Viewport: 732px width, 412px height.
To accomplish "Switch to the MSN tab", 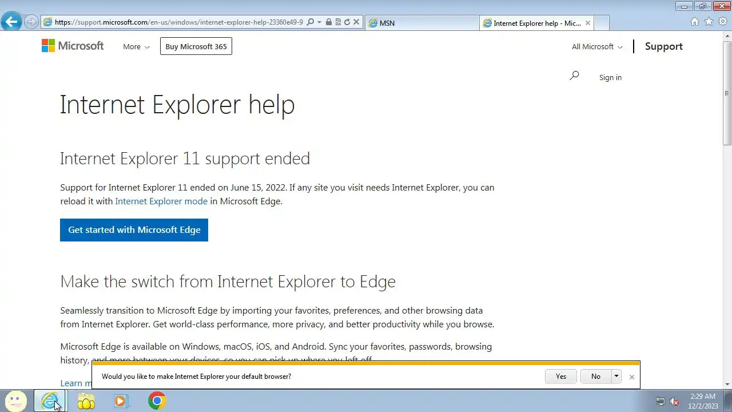I will point(422,23).
